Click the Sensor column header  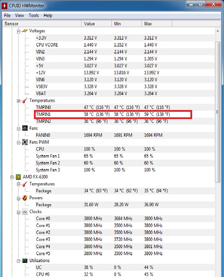[42, 24]
